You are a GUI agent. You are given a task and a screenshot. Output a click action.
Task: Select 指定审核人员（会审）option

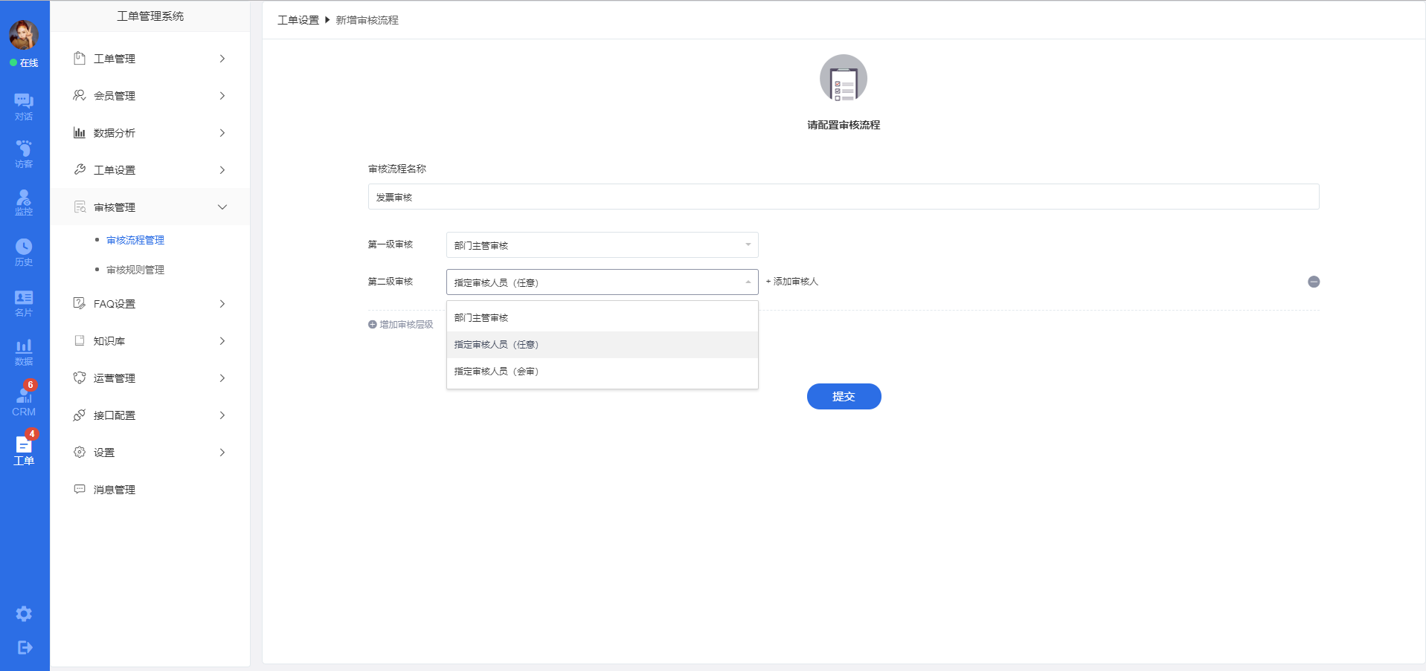(496, 372)
